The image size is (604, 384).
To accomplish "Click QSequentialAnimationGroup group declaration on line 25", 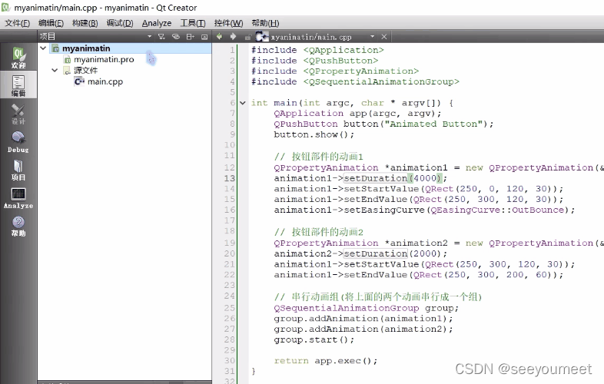I will (366, 308).
